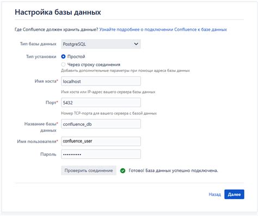Click the Имя хоста или IP-адрес hint text
Viewport: 258px width, 216px height.
[x=108, y=92]
